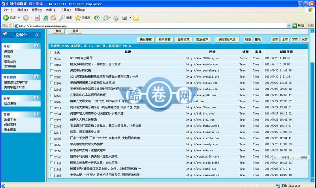Click the 下页 next page button
316x188 pixels.
coord(295,40)
